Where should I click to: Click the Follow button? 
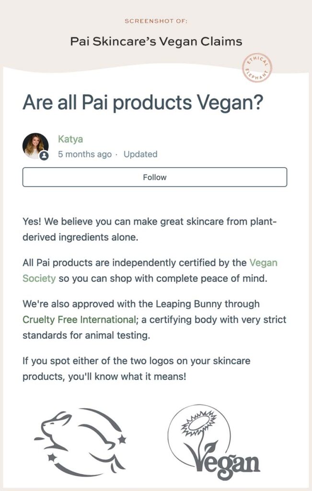(155, 177)
